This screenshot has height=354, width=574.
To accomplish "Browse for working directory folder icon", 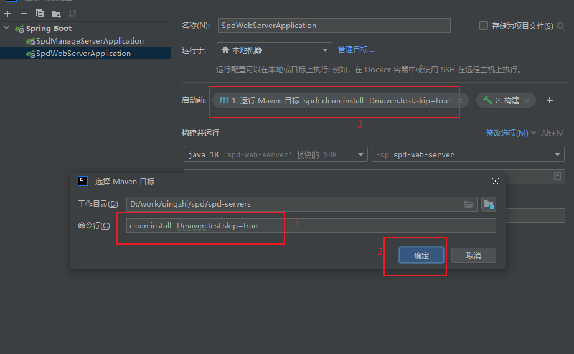I will click(469, 204).
